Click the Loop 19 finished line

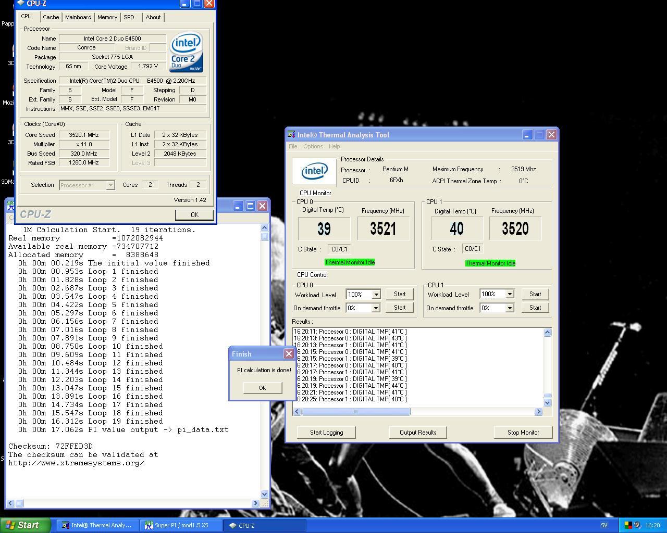pos(90,421)
